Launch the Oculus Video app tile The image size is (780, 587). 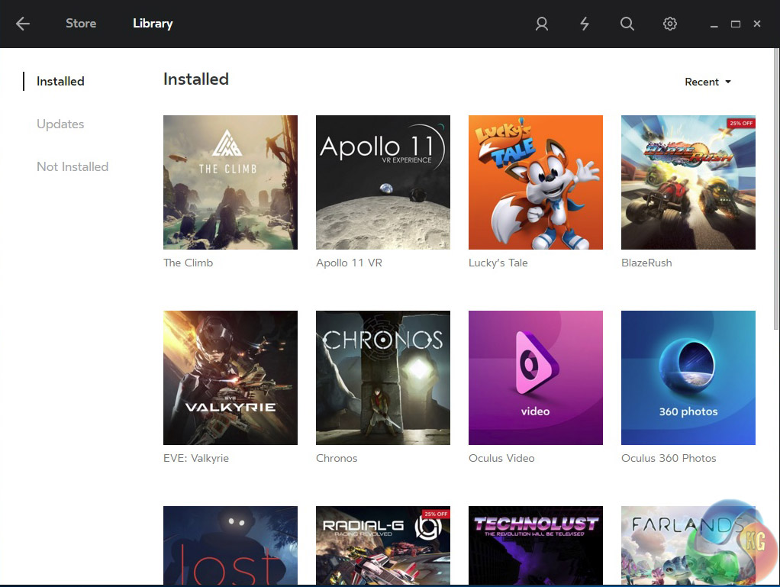pyautogui.click(x=536, y=378)
